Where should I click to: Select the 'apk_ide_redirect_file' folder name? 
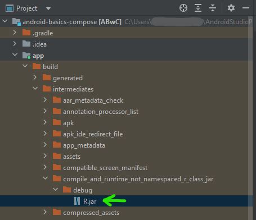[93, 134]
